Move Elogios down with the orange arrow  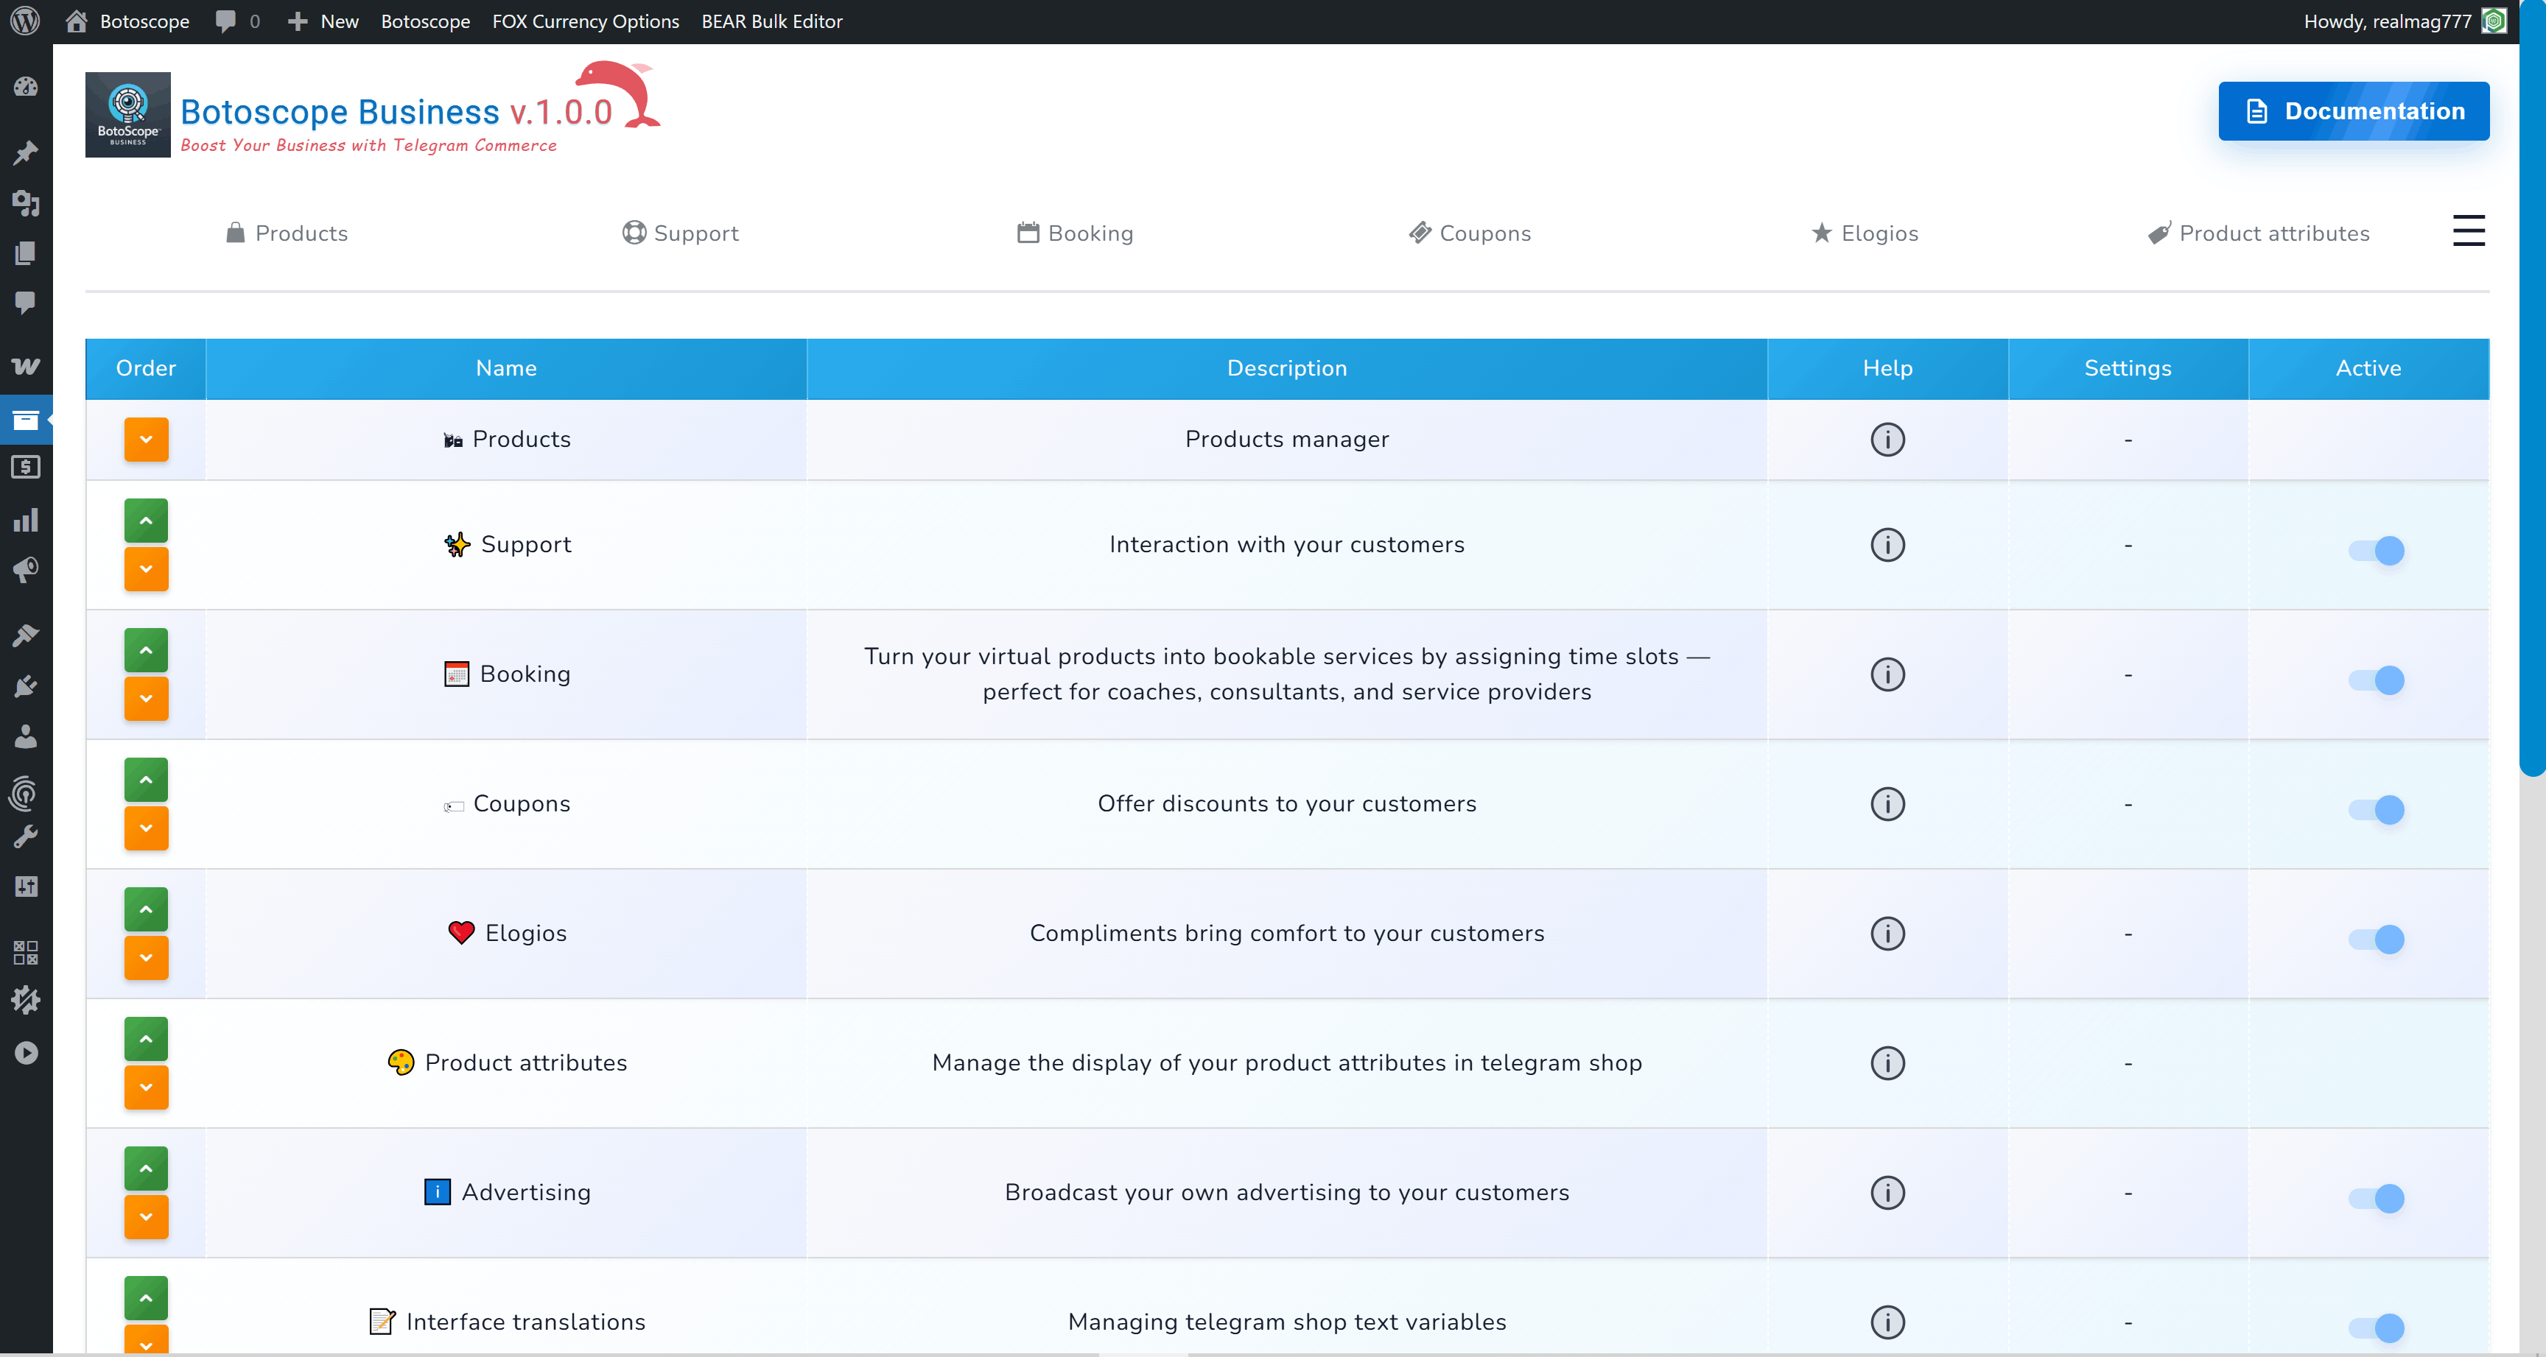145,958
